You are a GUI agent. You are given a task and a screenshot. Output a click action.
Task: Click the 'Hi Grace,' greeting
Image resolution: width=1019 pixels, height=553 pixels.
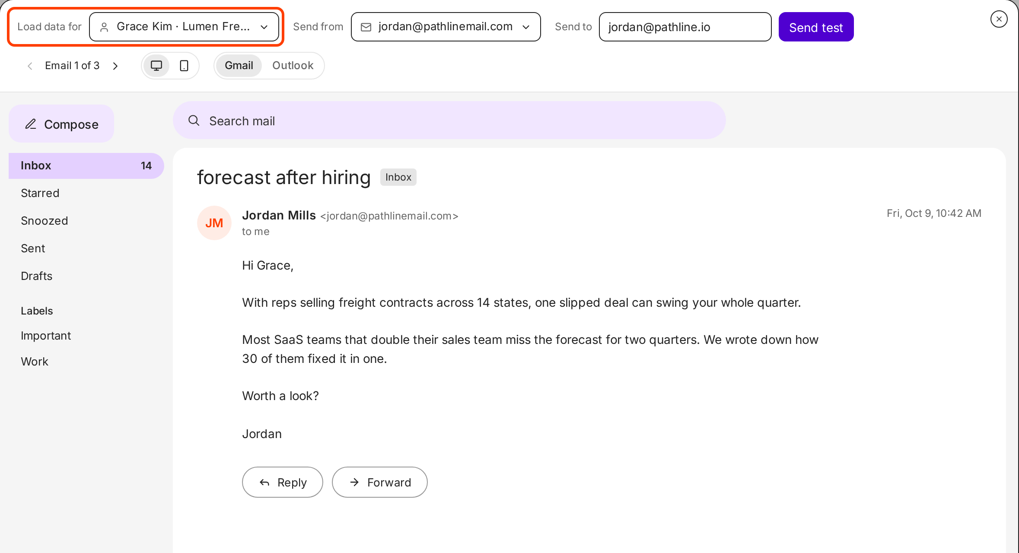point(268,265)
